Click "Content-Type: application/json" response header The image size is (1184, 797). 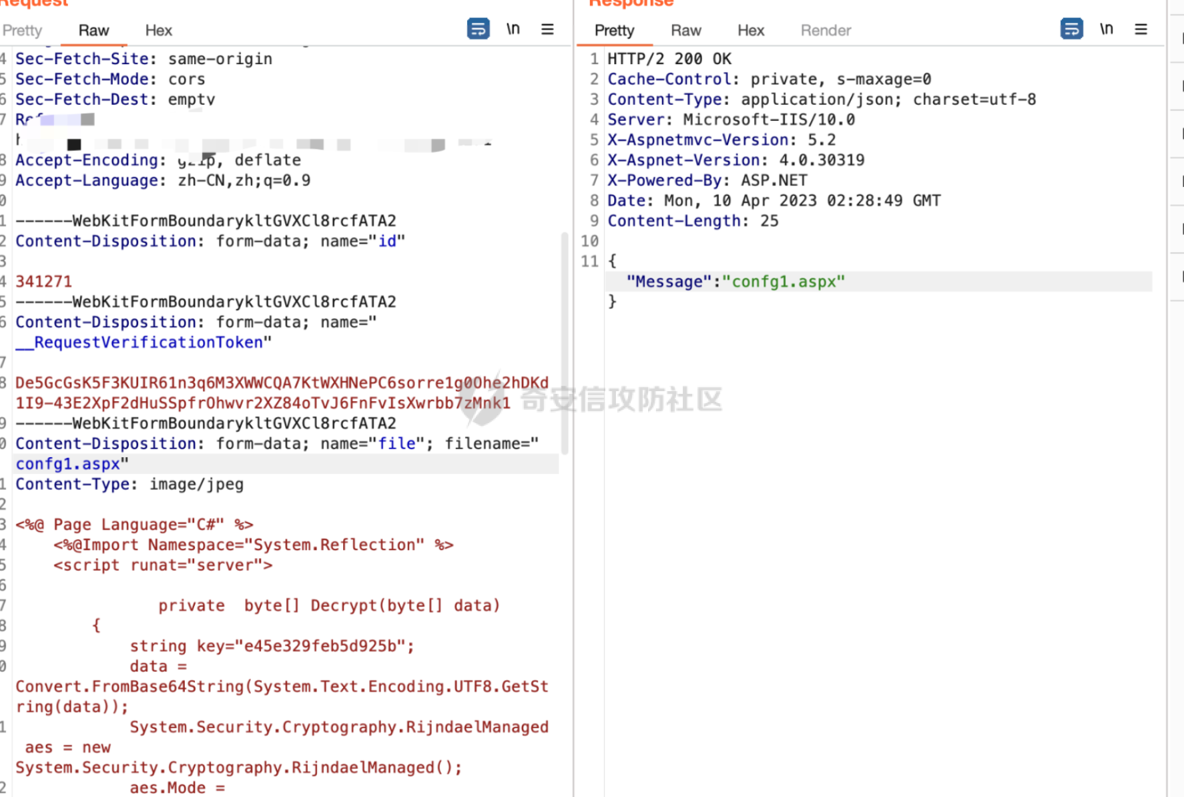[822, 99]
